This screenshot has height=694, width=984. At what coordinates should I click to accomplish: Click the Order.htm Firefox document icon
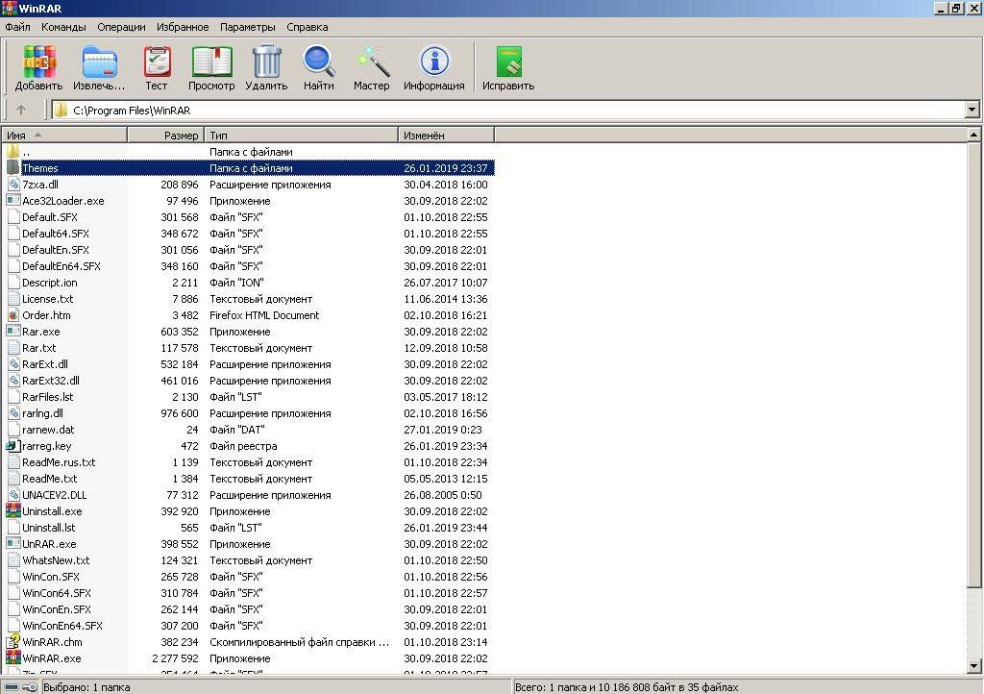point(13,315)
